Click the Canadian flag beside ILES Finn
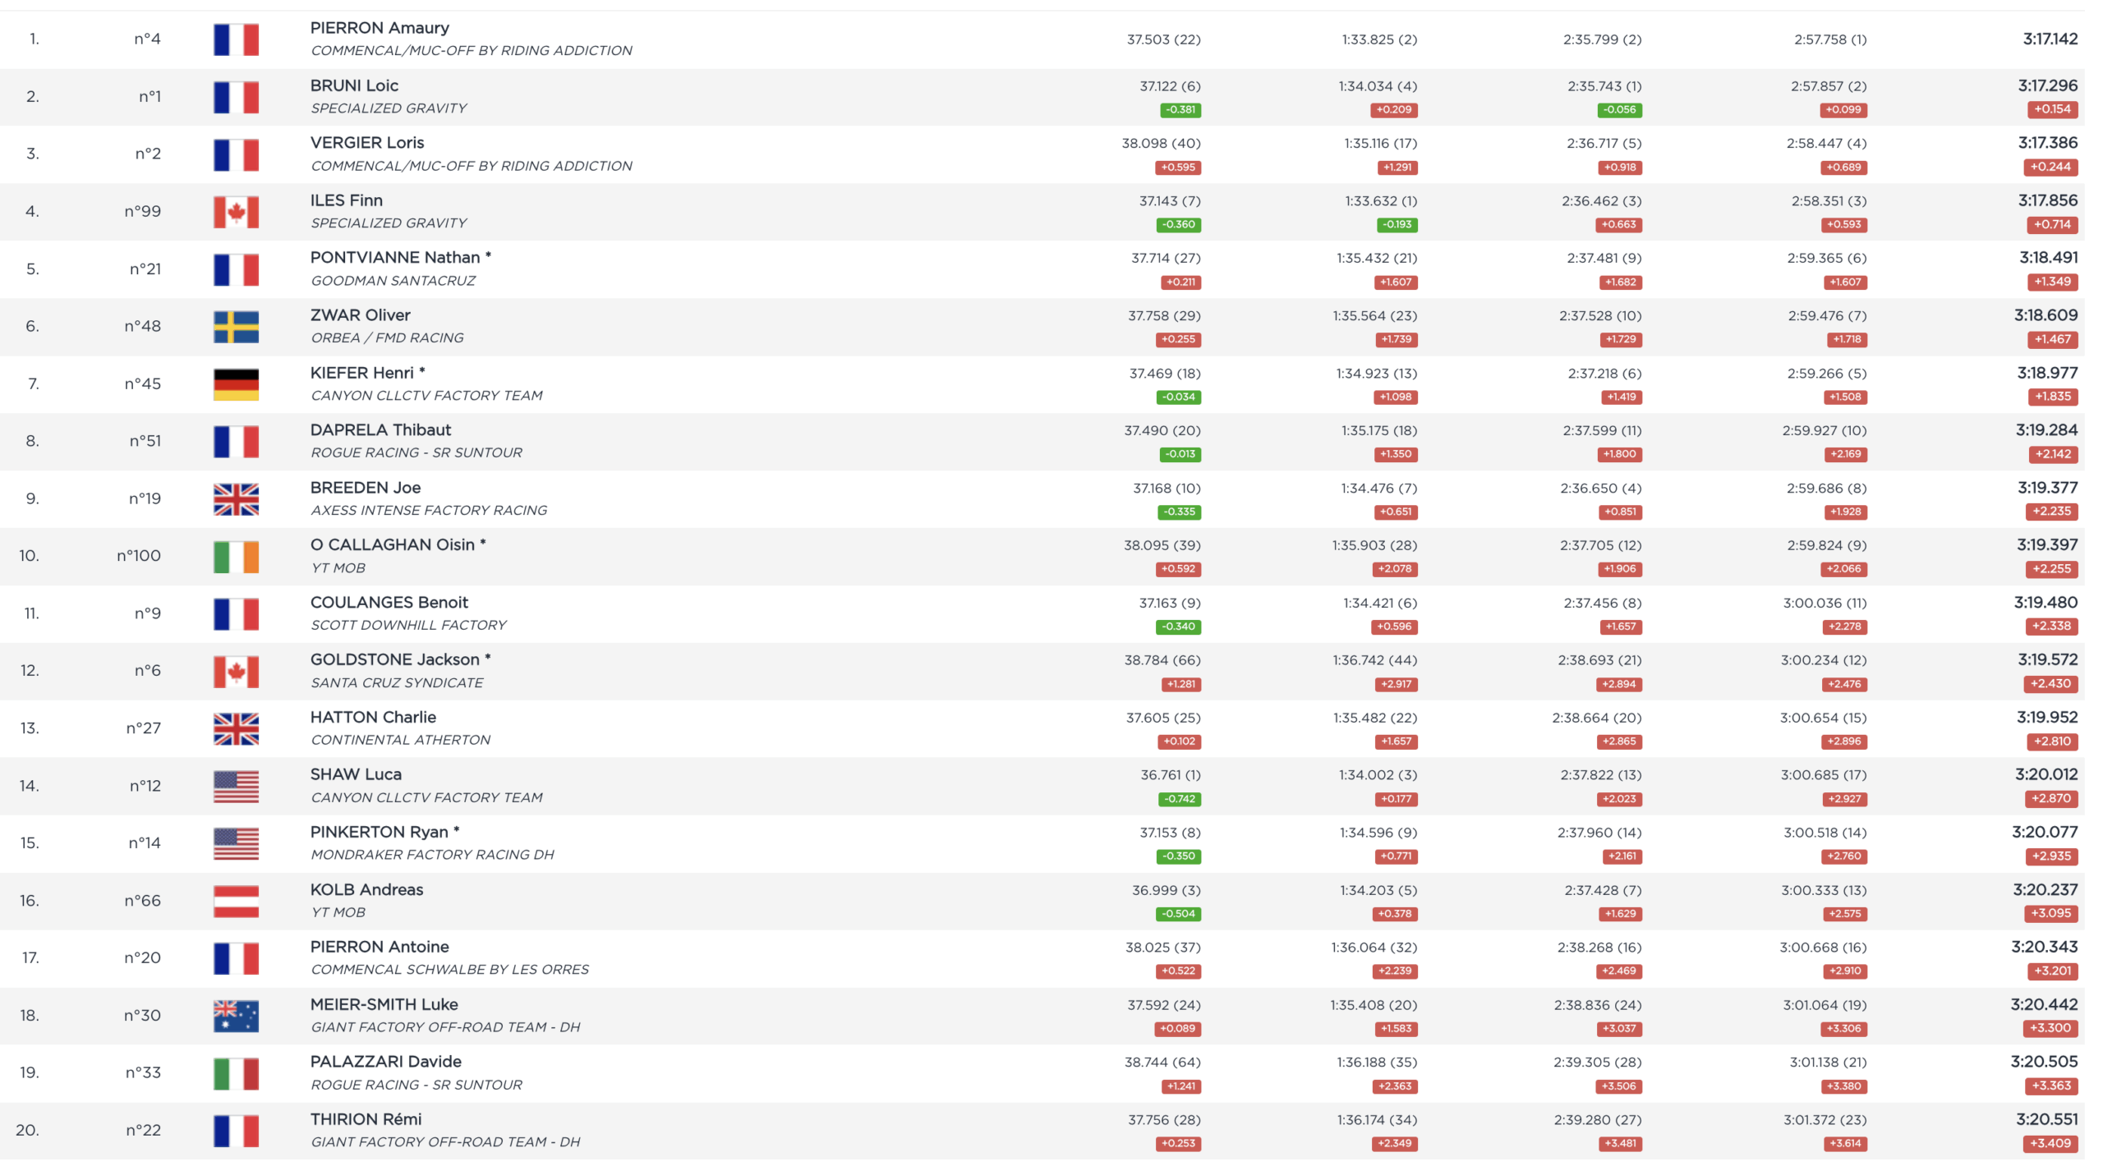The height and width of the screenshot is (1166, 2103). 236,212
